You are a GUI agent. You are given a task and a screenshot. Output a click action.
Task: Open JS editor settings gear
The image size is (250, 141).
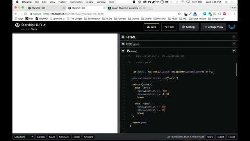click(x=123, y=51)
